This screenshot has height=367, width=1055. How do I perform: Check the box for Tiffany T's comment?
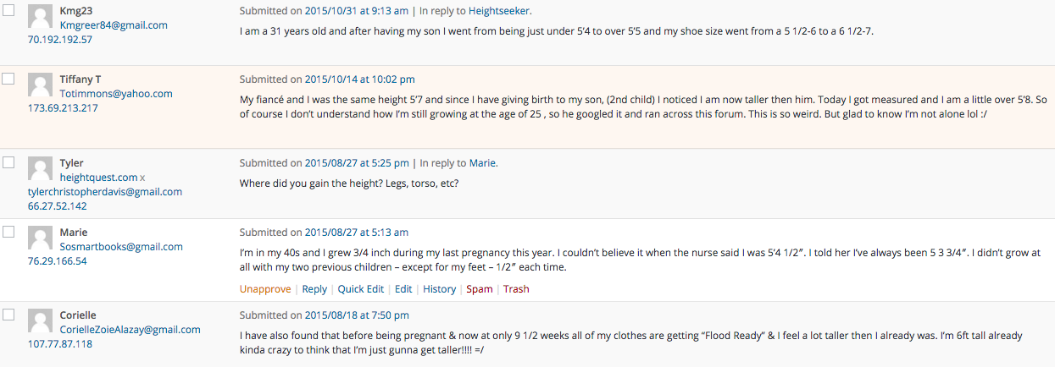pyautogui.click(x=8, y=78)
